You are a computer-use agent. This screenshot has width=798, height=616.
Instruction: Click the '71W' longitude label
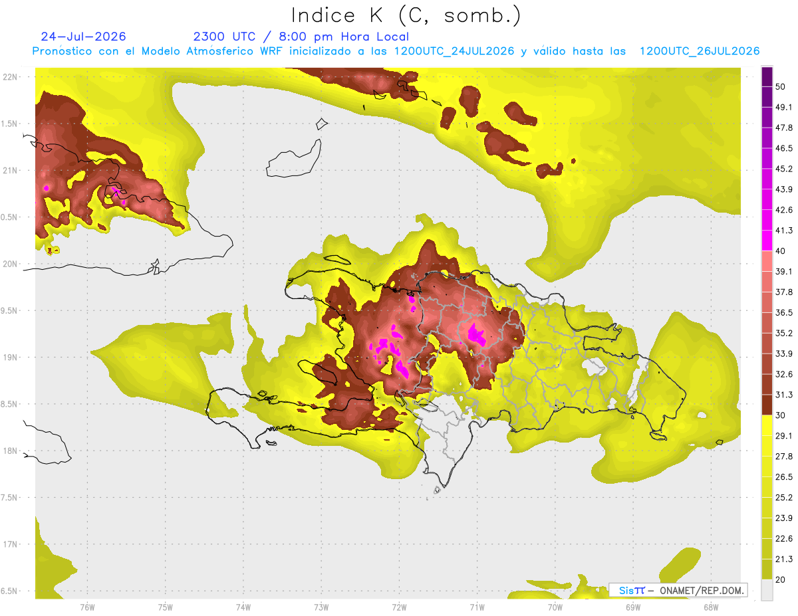pos(477,607)
